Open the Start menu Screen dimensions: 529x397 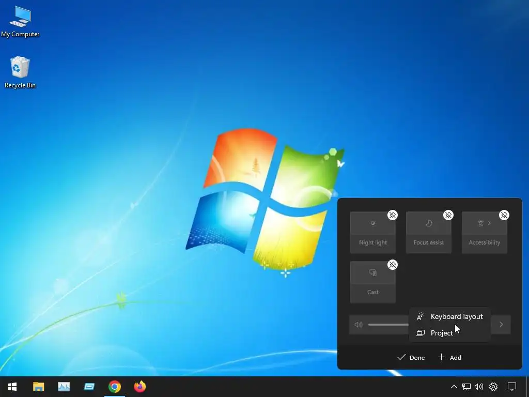pos(12,387)
